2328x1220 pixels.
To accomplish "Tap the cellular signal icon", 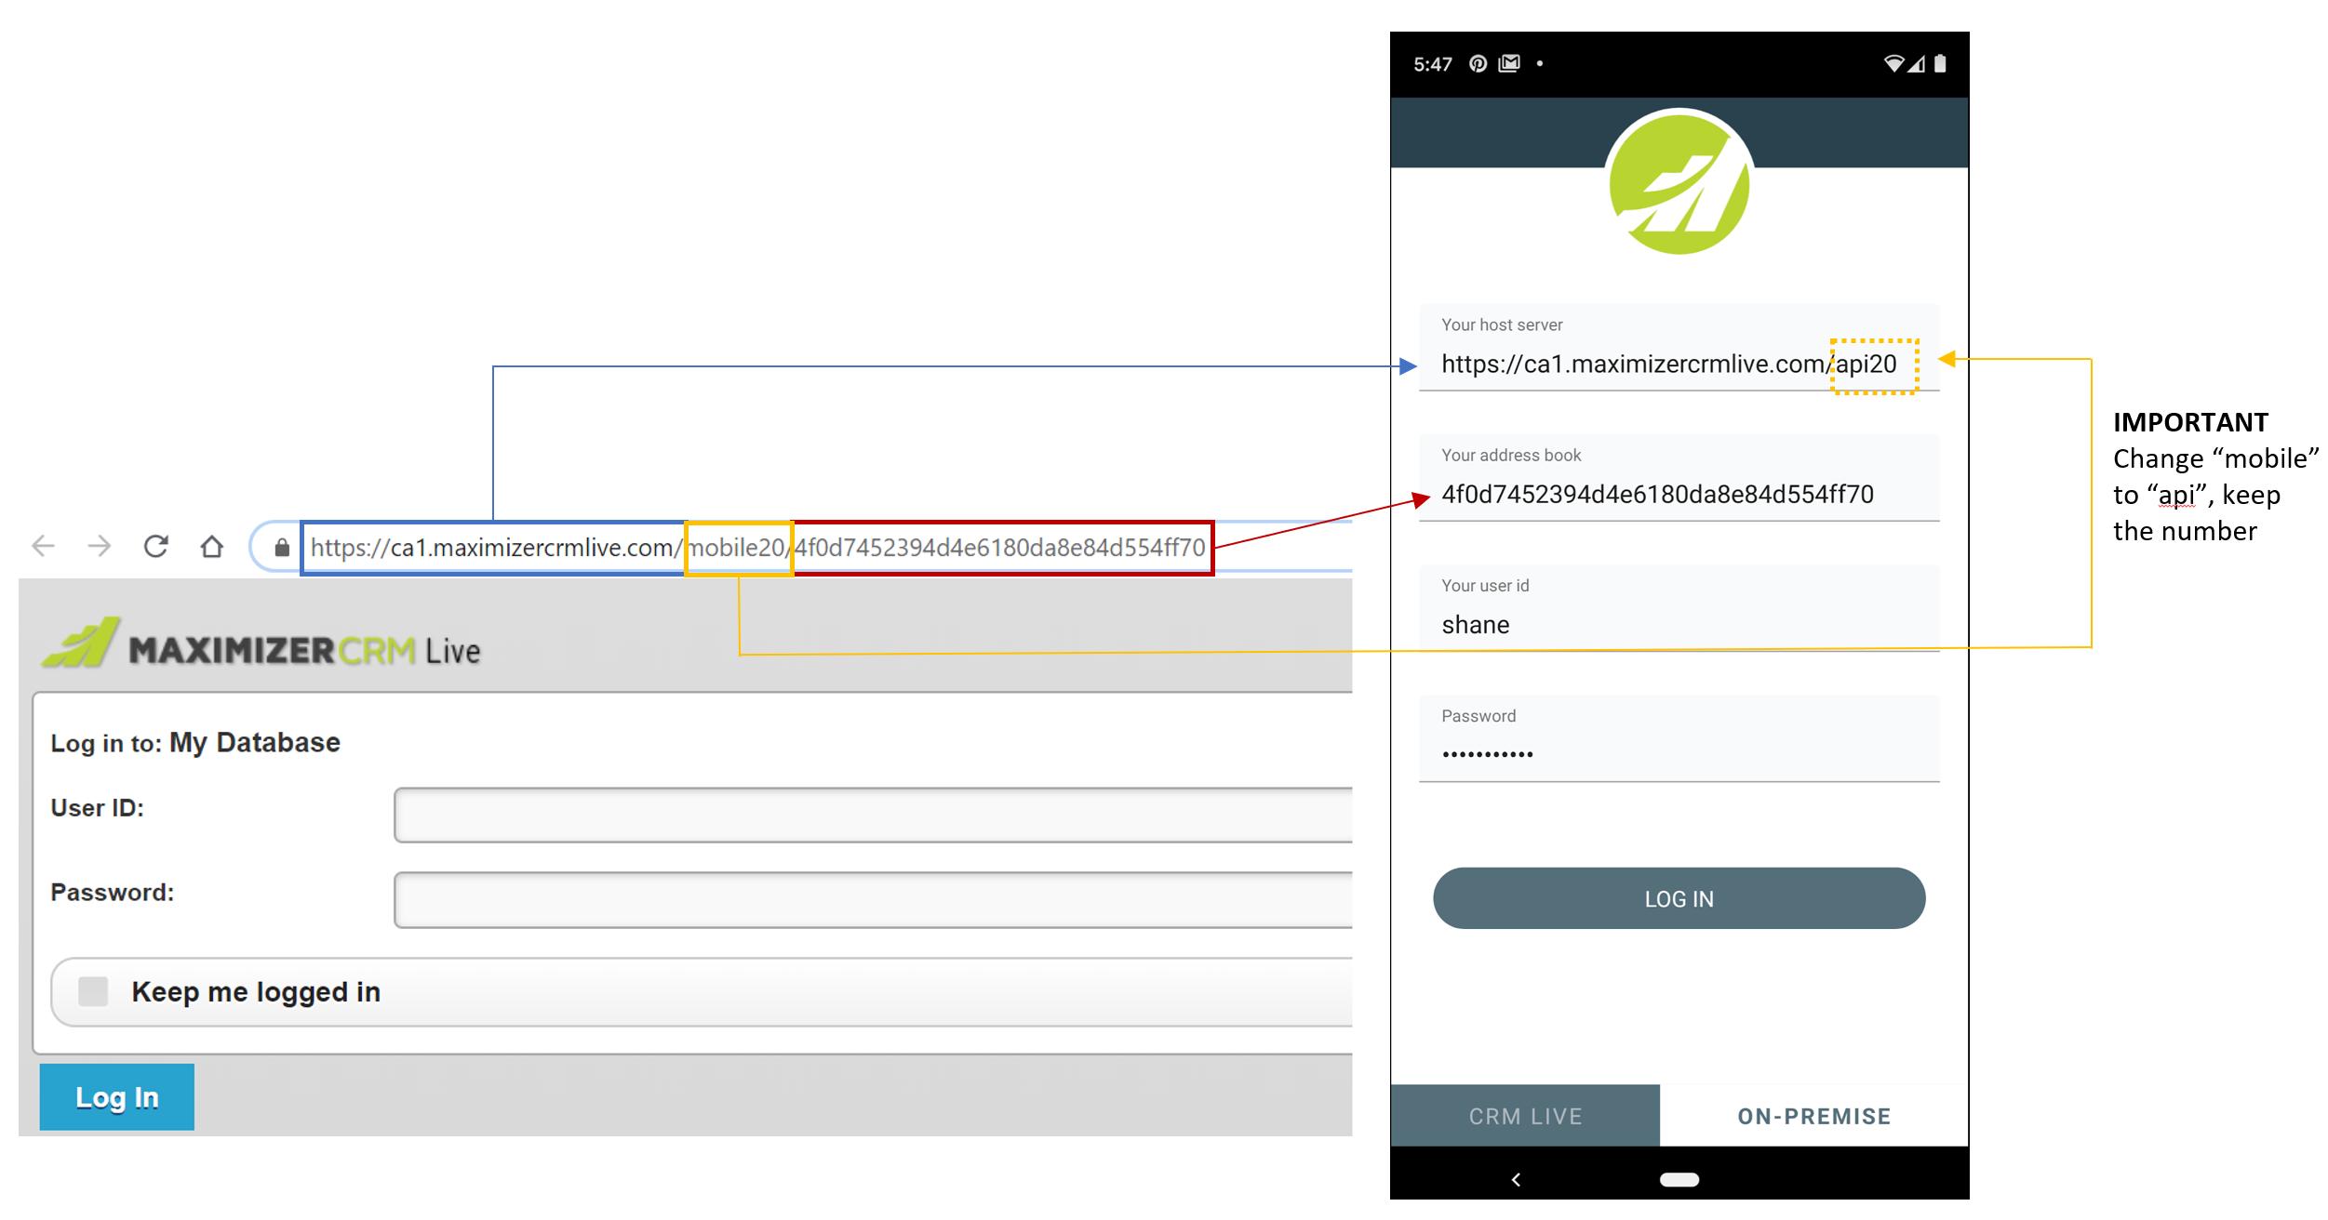I will [x=1916, y=63].
